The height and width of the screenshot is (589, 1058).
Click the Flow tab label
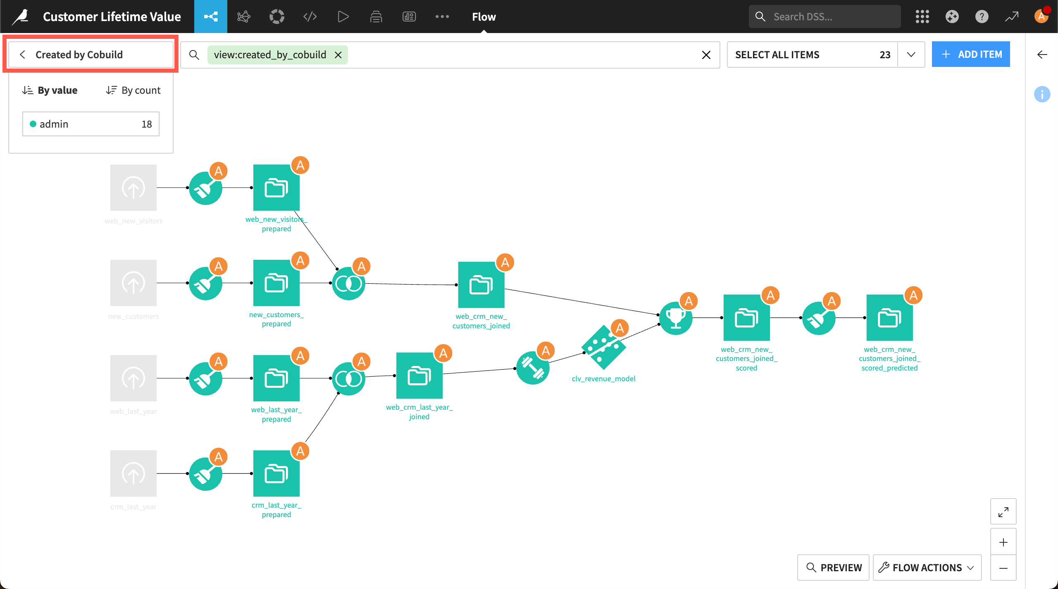pos(484,17)
